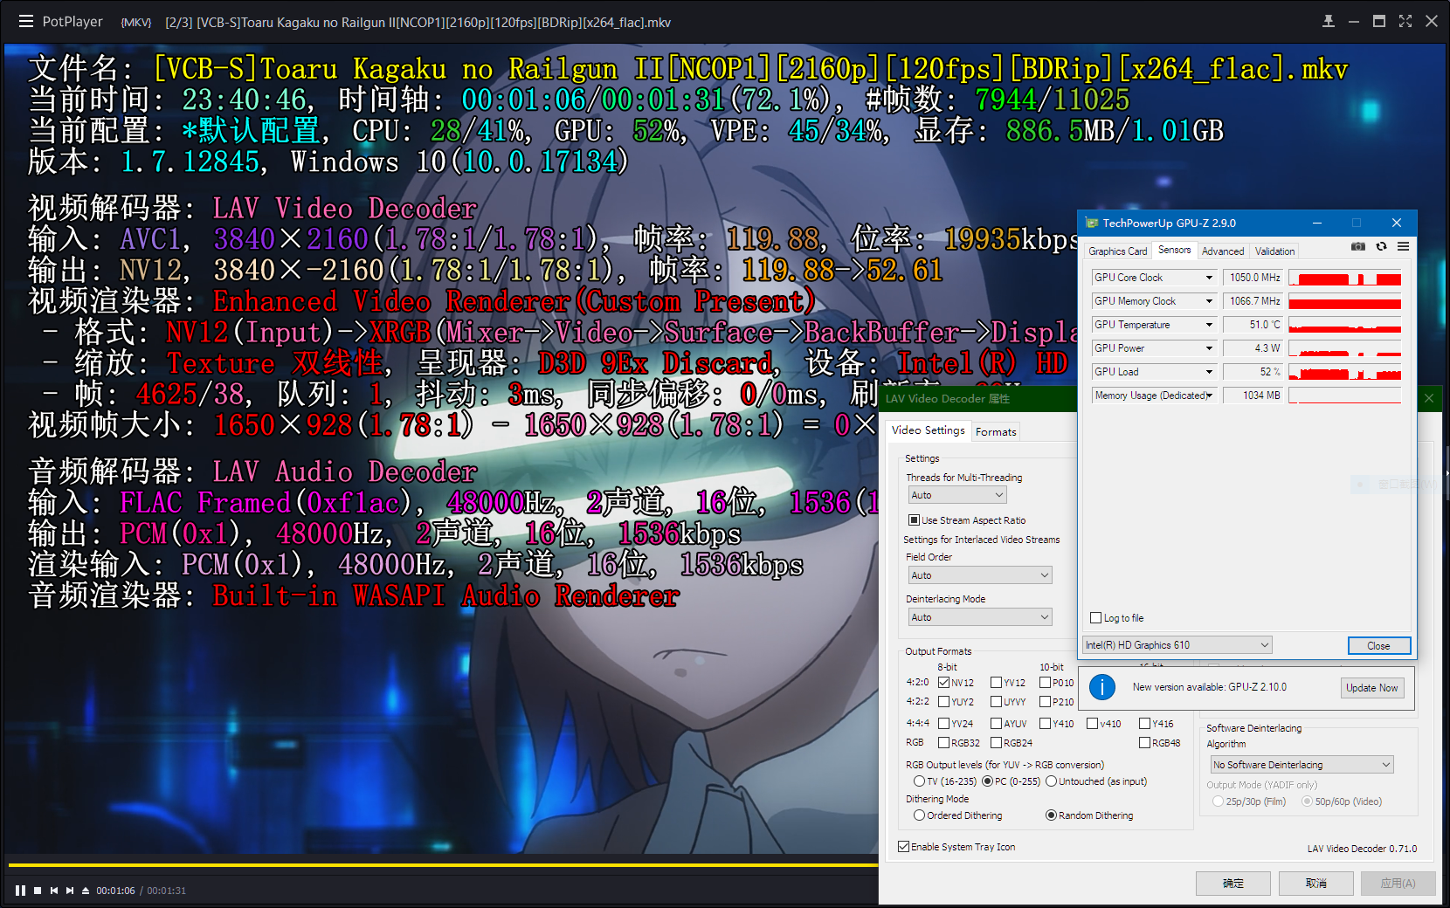Enable the RGB32 output format

point(944,743)
